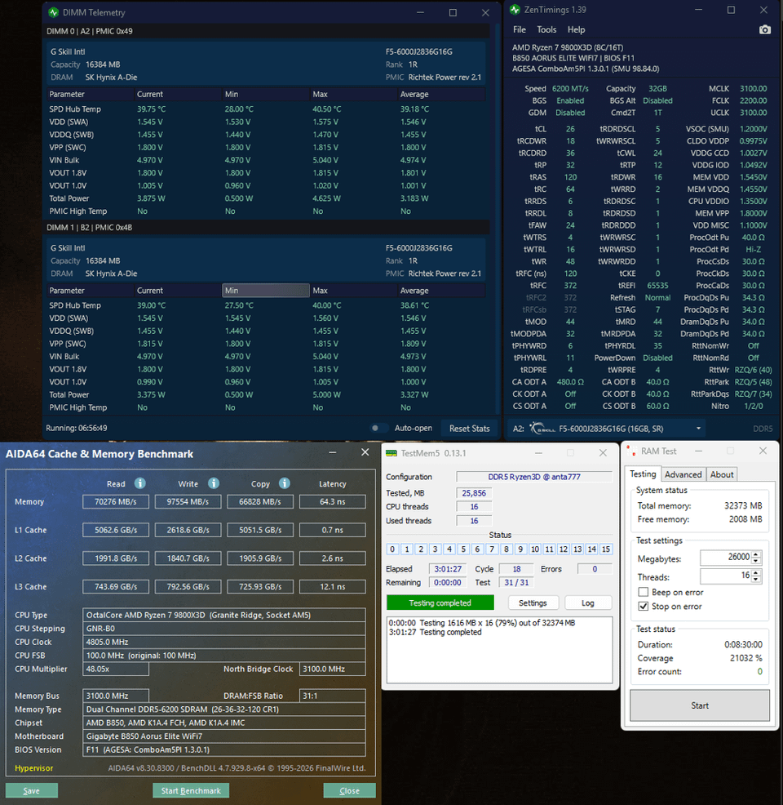Click the DIMM 1 Total Power row
The width and height of the screenshot is (783, 805).
click(x=266, y=395)
